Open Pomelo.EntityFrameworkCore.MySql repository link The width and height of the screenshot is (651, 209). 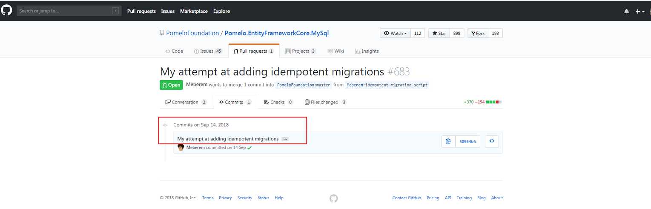(277, 33)
